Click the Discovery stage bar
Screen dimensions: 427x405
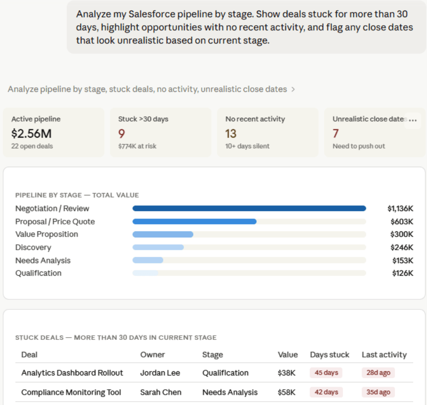(158, 248)
